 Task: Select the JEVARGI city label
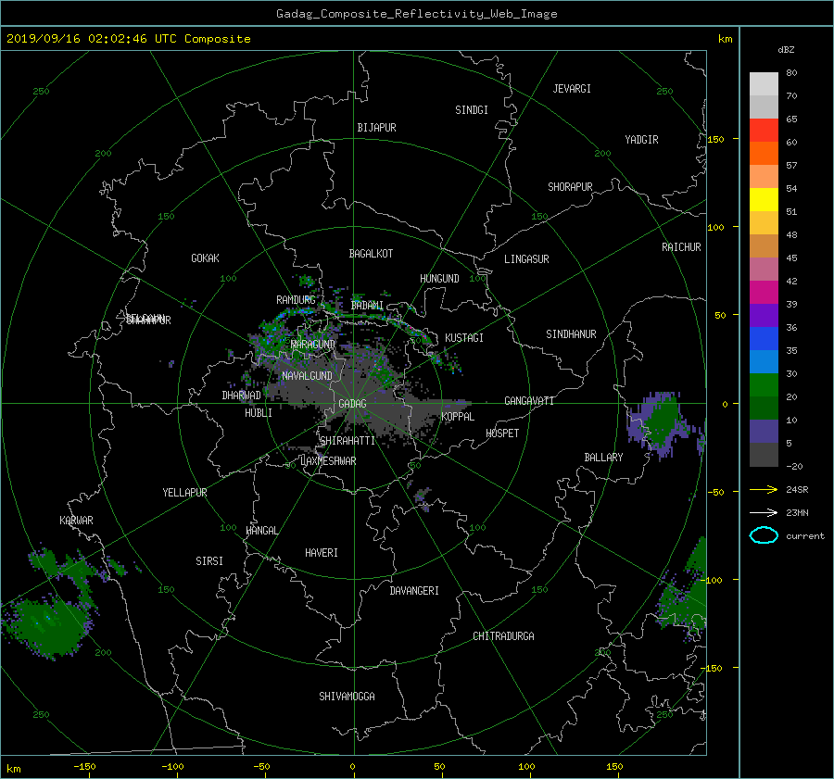pos(572,89)
